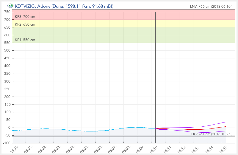Click the yellow KF2 alert band
The width and height of the screenshot is (238, 155).
tap(123, 24)
